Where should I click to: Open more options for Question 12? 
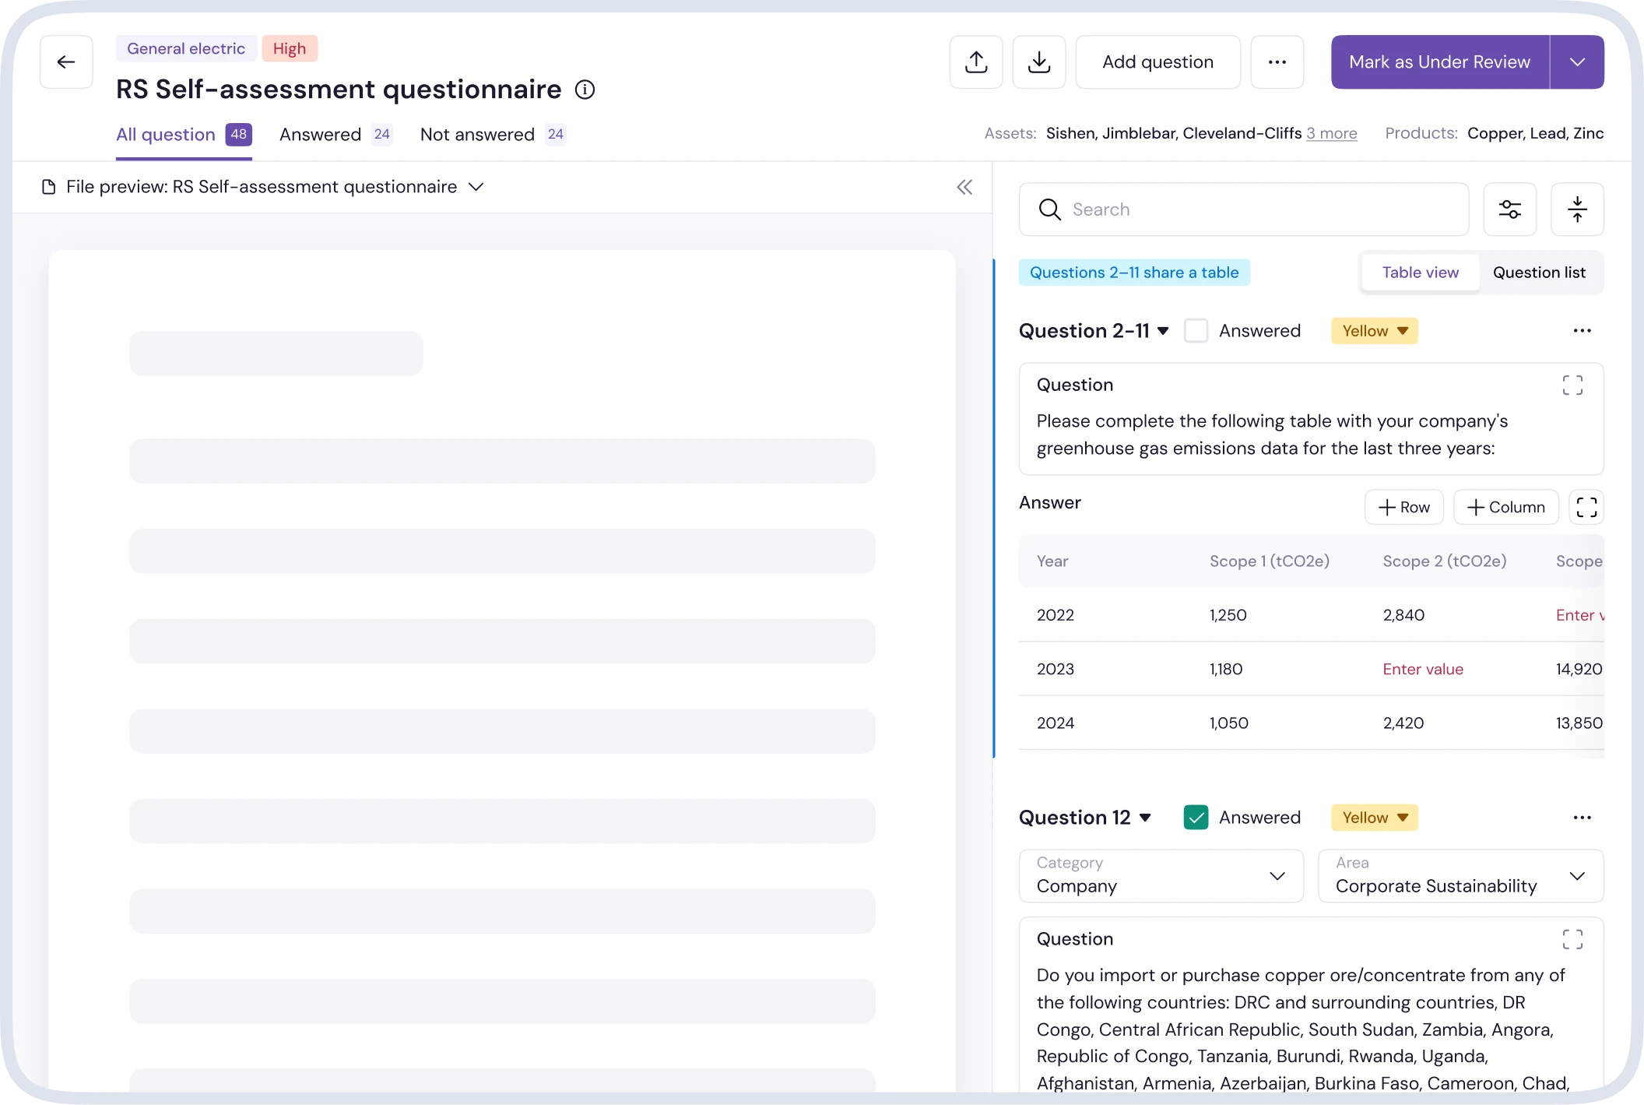(x=1583, y=818)
